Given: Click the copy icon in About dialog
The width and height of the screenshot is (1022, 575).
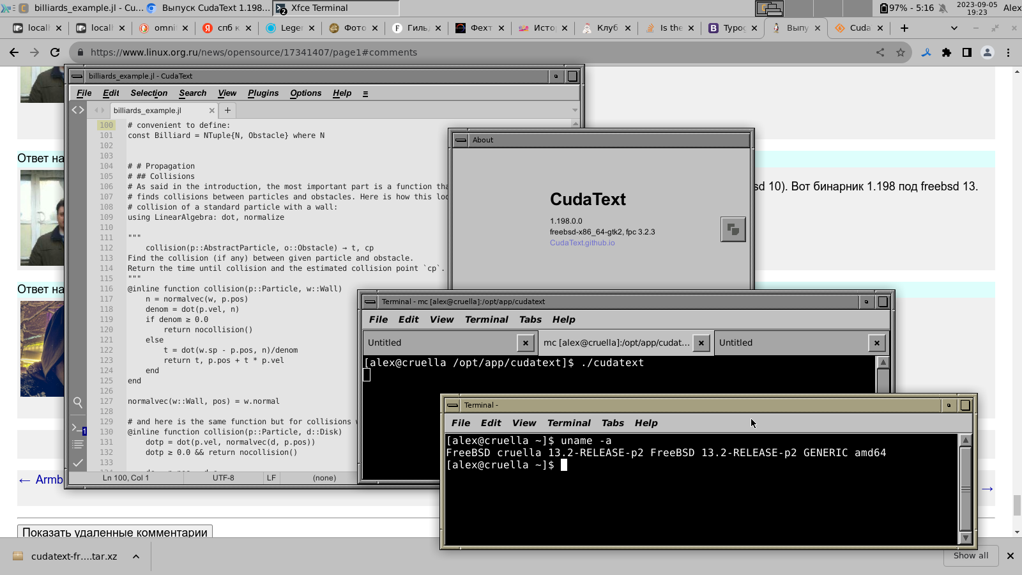Looking at the screenshot, I should click(733, 229).
